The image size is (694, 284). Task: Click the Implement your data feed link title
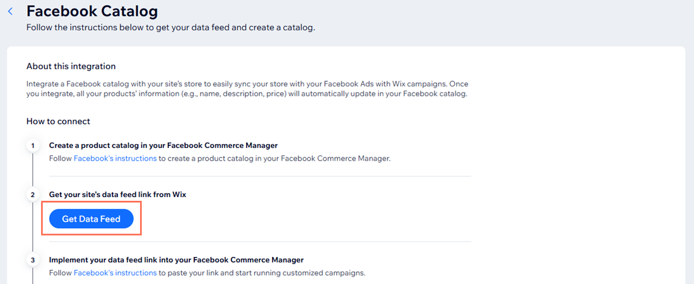(176, 259)
